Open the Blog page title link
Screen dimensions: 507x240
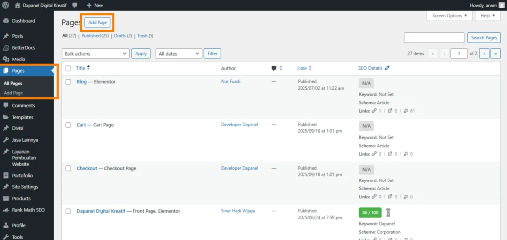click(82, 82)
